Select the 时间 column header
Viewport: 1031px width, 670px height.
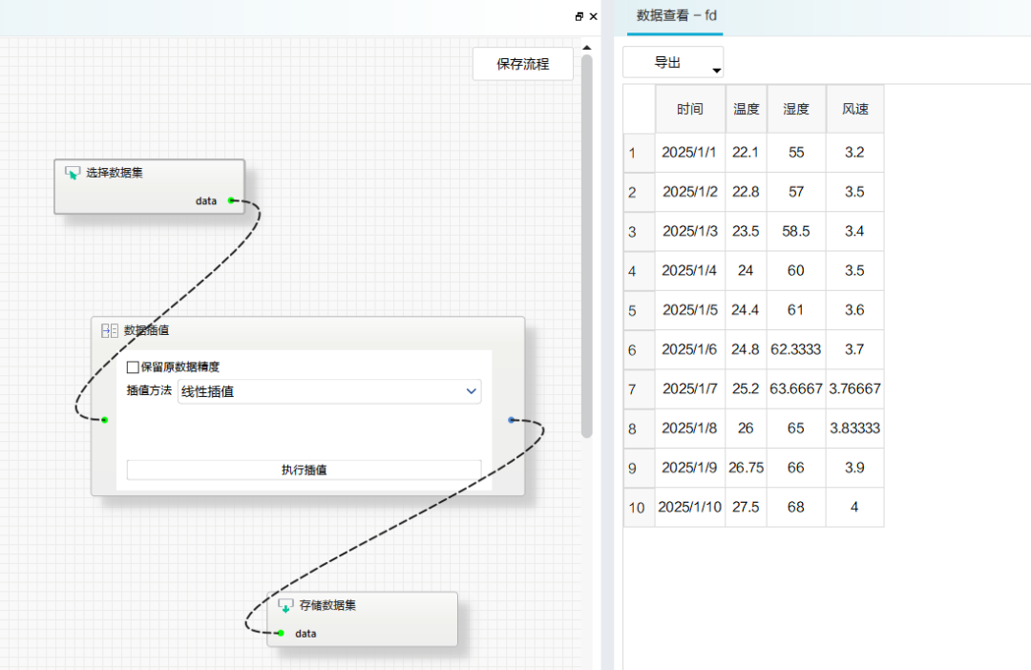[689, 109]
